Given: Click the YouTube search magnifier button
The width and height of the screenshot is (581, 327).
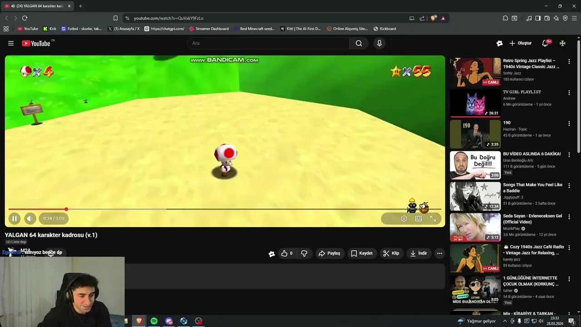Looking at the screenshot, I should point(359,43).
